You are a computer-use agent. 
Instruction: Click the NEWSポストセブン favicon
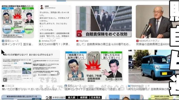[137, 41]
